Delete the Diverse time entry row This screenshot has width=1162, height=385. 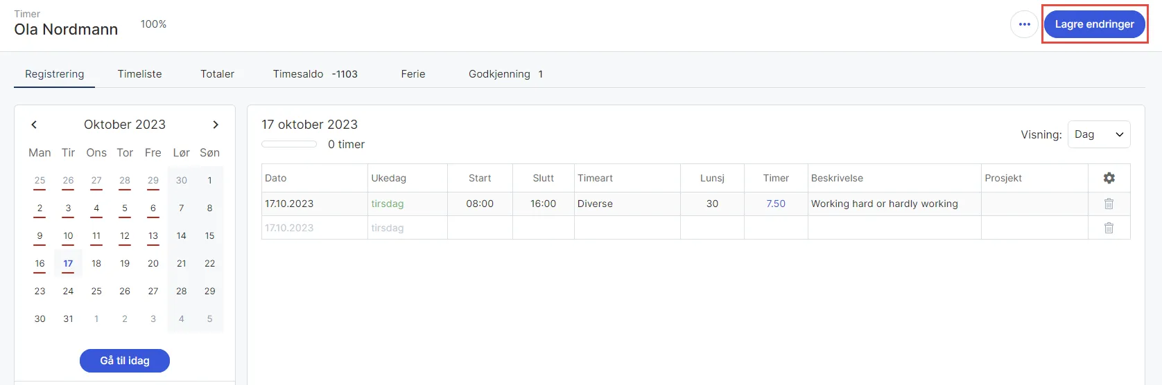1109,204
